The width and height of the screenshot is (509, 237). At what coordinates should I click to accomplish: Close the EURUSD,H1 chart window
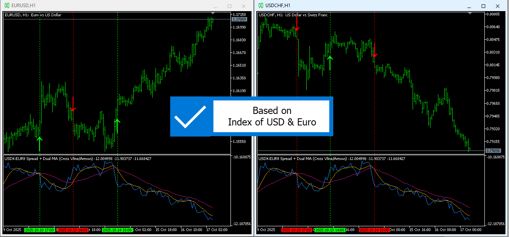point(244,6)
